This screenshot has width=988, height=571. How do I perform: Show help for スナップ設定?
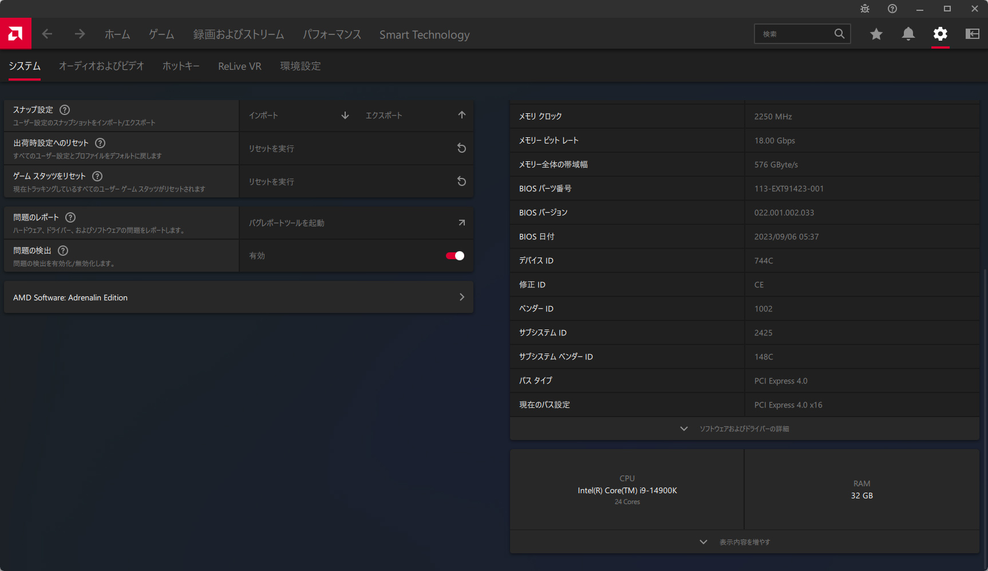click(65, 110)
